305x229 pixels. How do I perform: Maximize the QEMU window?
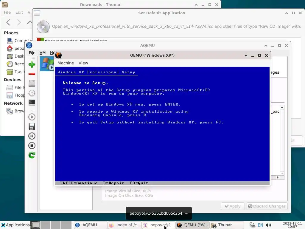point(259,55)
